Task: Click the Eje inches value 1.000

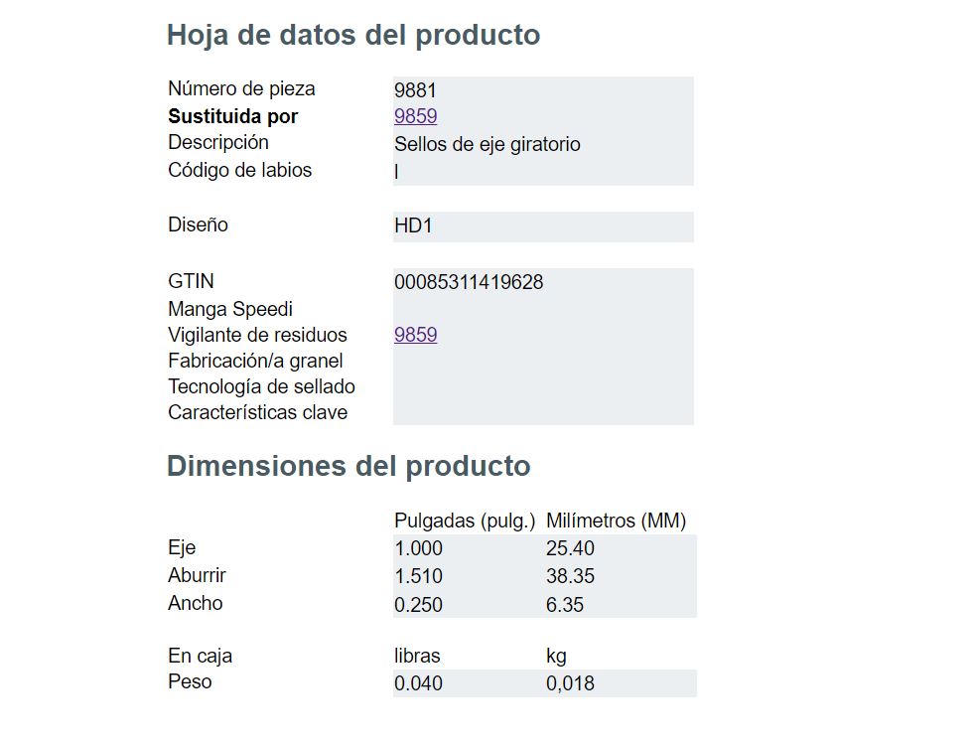Action: (418, 548)
